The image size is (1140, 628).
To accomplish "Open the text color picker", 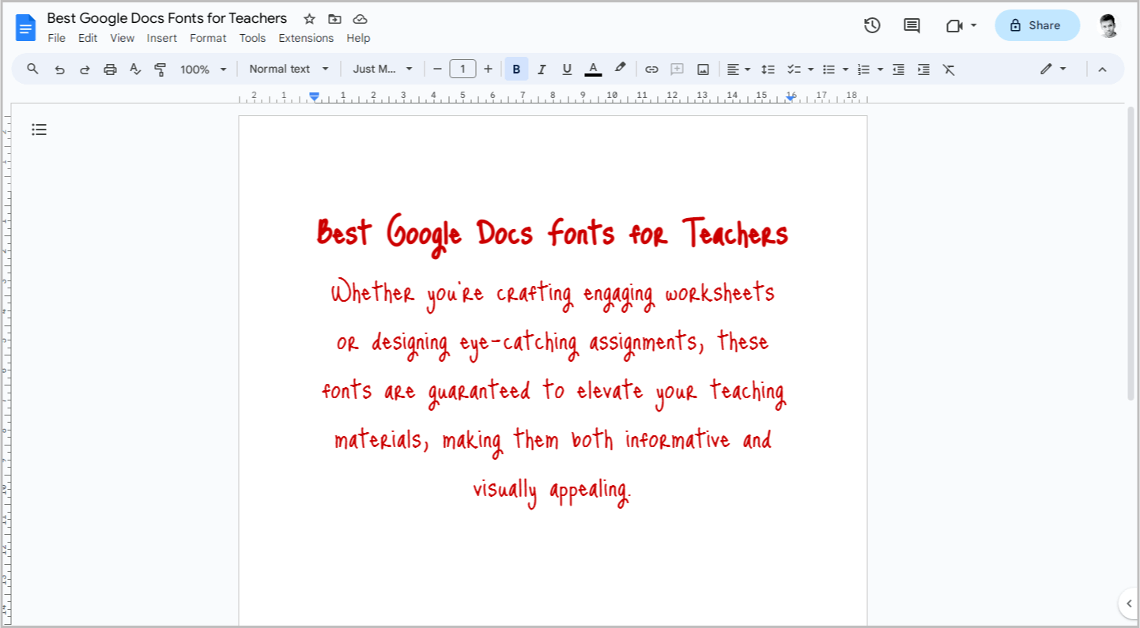I will (x=593, y=70).
